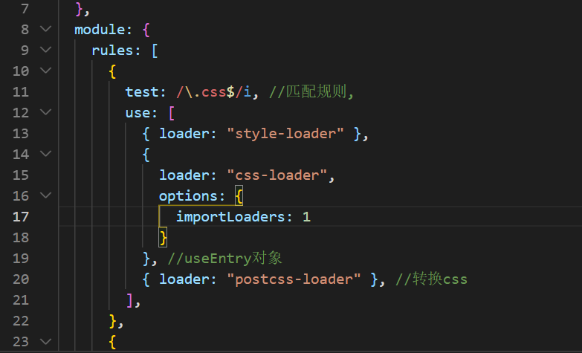The height and width of the screenshot is (353, 582).
Task: Click line number 21 in the gutter
Action: click(x=21, y=299)
